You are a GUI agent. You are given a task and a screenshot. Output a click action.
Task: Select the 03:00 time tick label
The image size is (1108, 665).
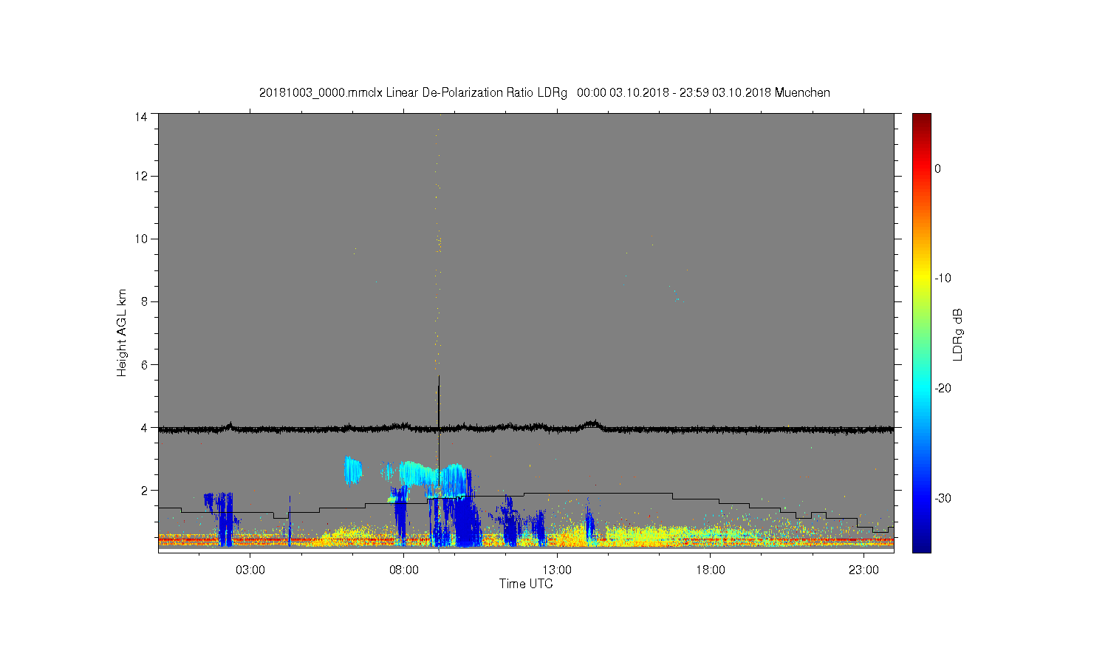[x=250, y=570]
